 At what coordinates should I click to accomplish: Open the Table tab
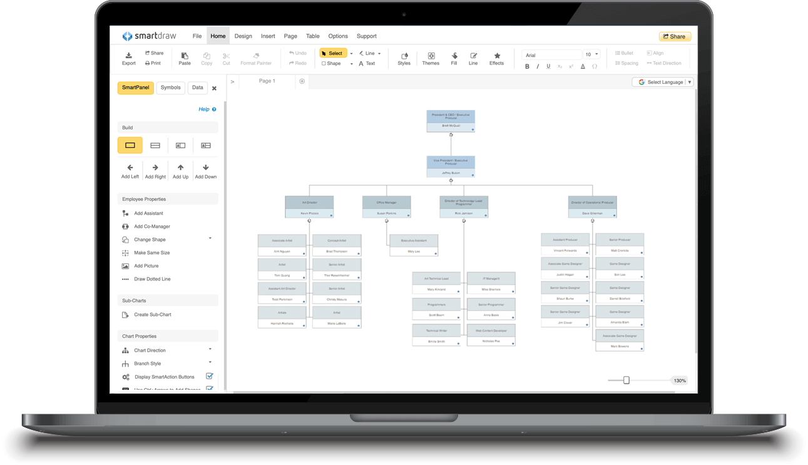click(x=312, y=36)
